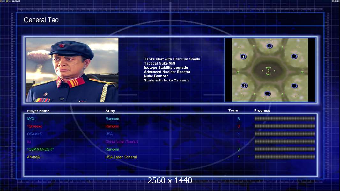Image resolution: width=340 pixels, height=191 pixels.
Task: Click MOU's loading progress bar
Action: coord(285,118)
